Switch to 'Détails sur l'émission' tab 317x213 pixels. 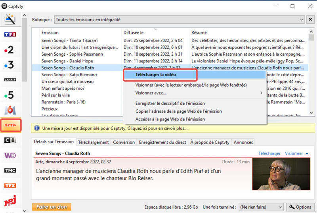[54, 142]
